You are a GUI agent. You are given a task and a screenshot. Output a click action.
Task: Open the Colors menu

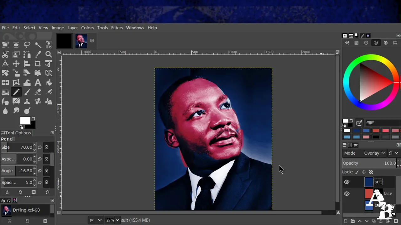point(87,28)
